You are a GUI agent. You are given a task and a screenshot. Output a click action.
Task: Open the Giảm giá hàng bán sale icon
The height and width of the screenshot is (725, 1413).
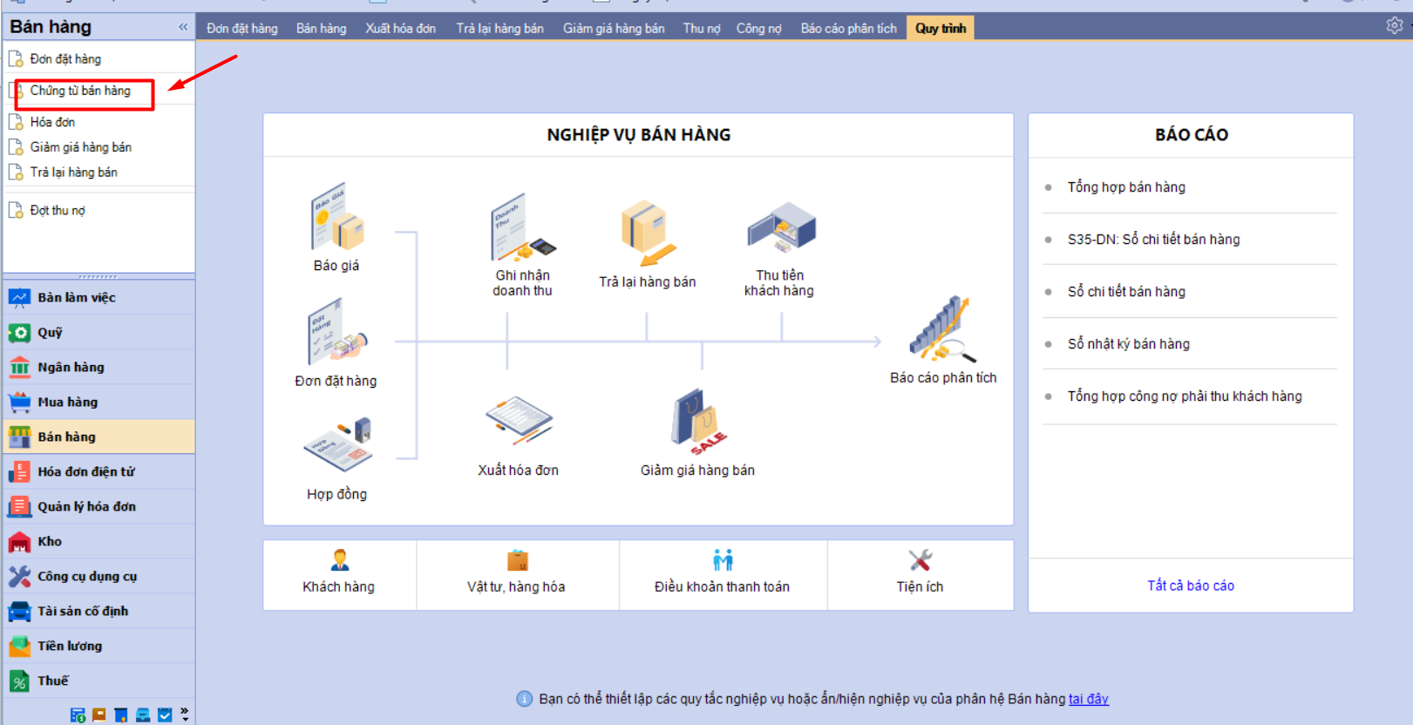coord(697,422)
